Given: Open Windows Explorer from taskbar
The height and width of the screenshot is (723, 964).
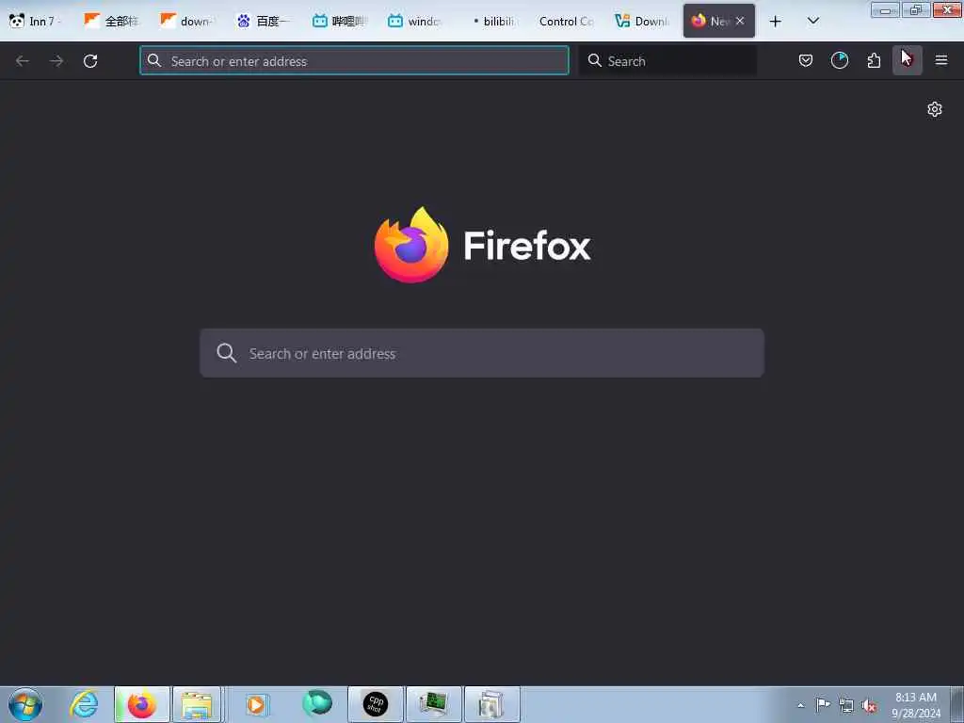Looking at the screenshot, I should click(x=197, y=704).
